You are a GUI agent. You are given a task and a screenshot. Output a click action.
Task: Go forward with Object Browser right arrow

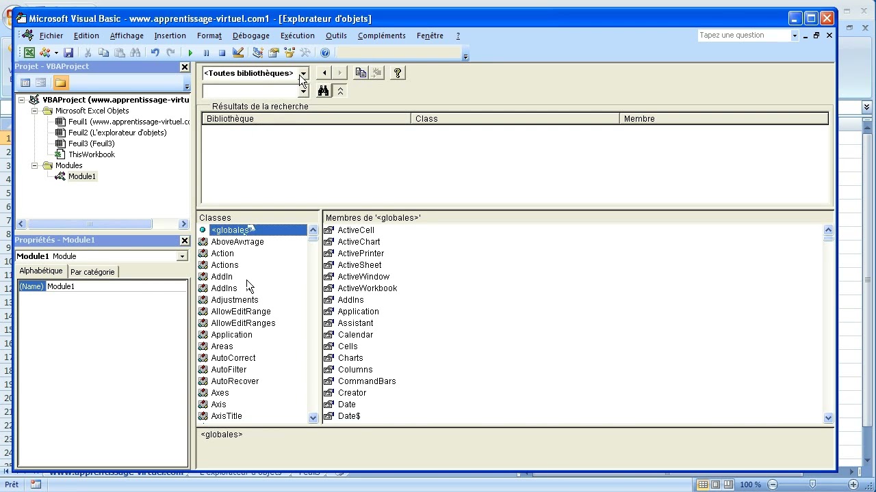tap(339, 73)
